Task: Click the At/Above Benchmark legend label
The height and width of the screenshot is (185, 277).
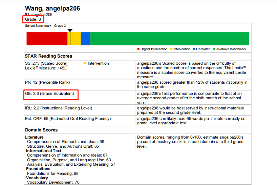Action: pyautogui.click(x=231, y=49)
